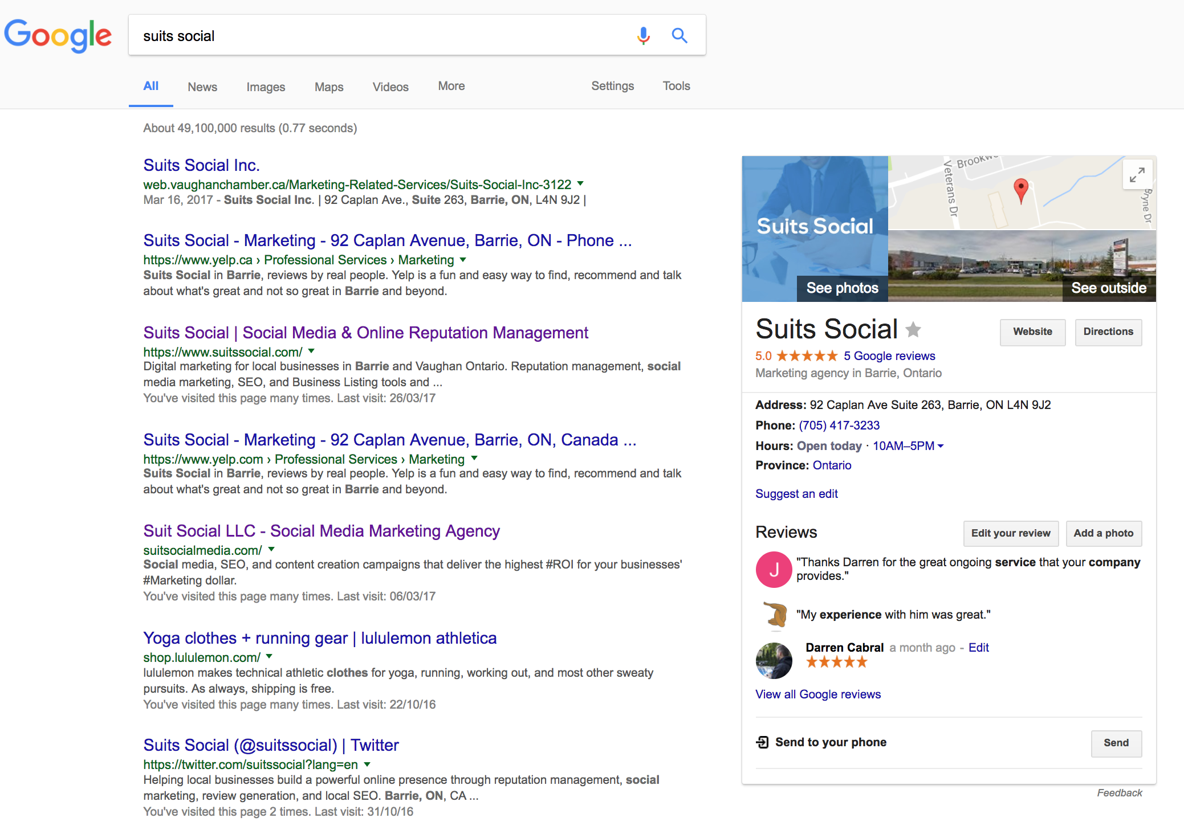Open the 'Suits Social (@suitssocial) | Twitter' result
Image resolution: width=1184 pixels, height=826 pixels.
pyautogui.click(x=271, y=745)
